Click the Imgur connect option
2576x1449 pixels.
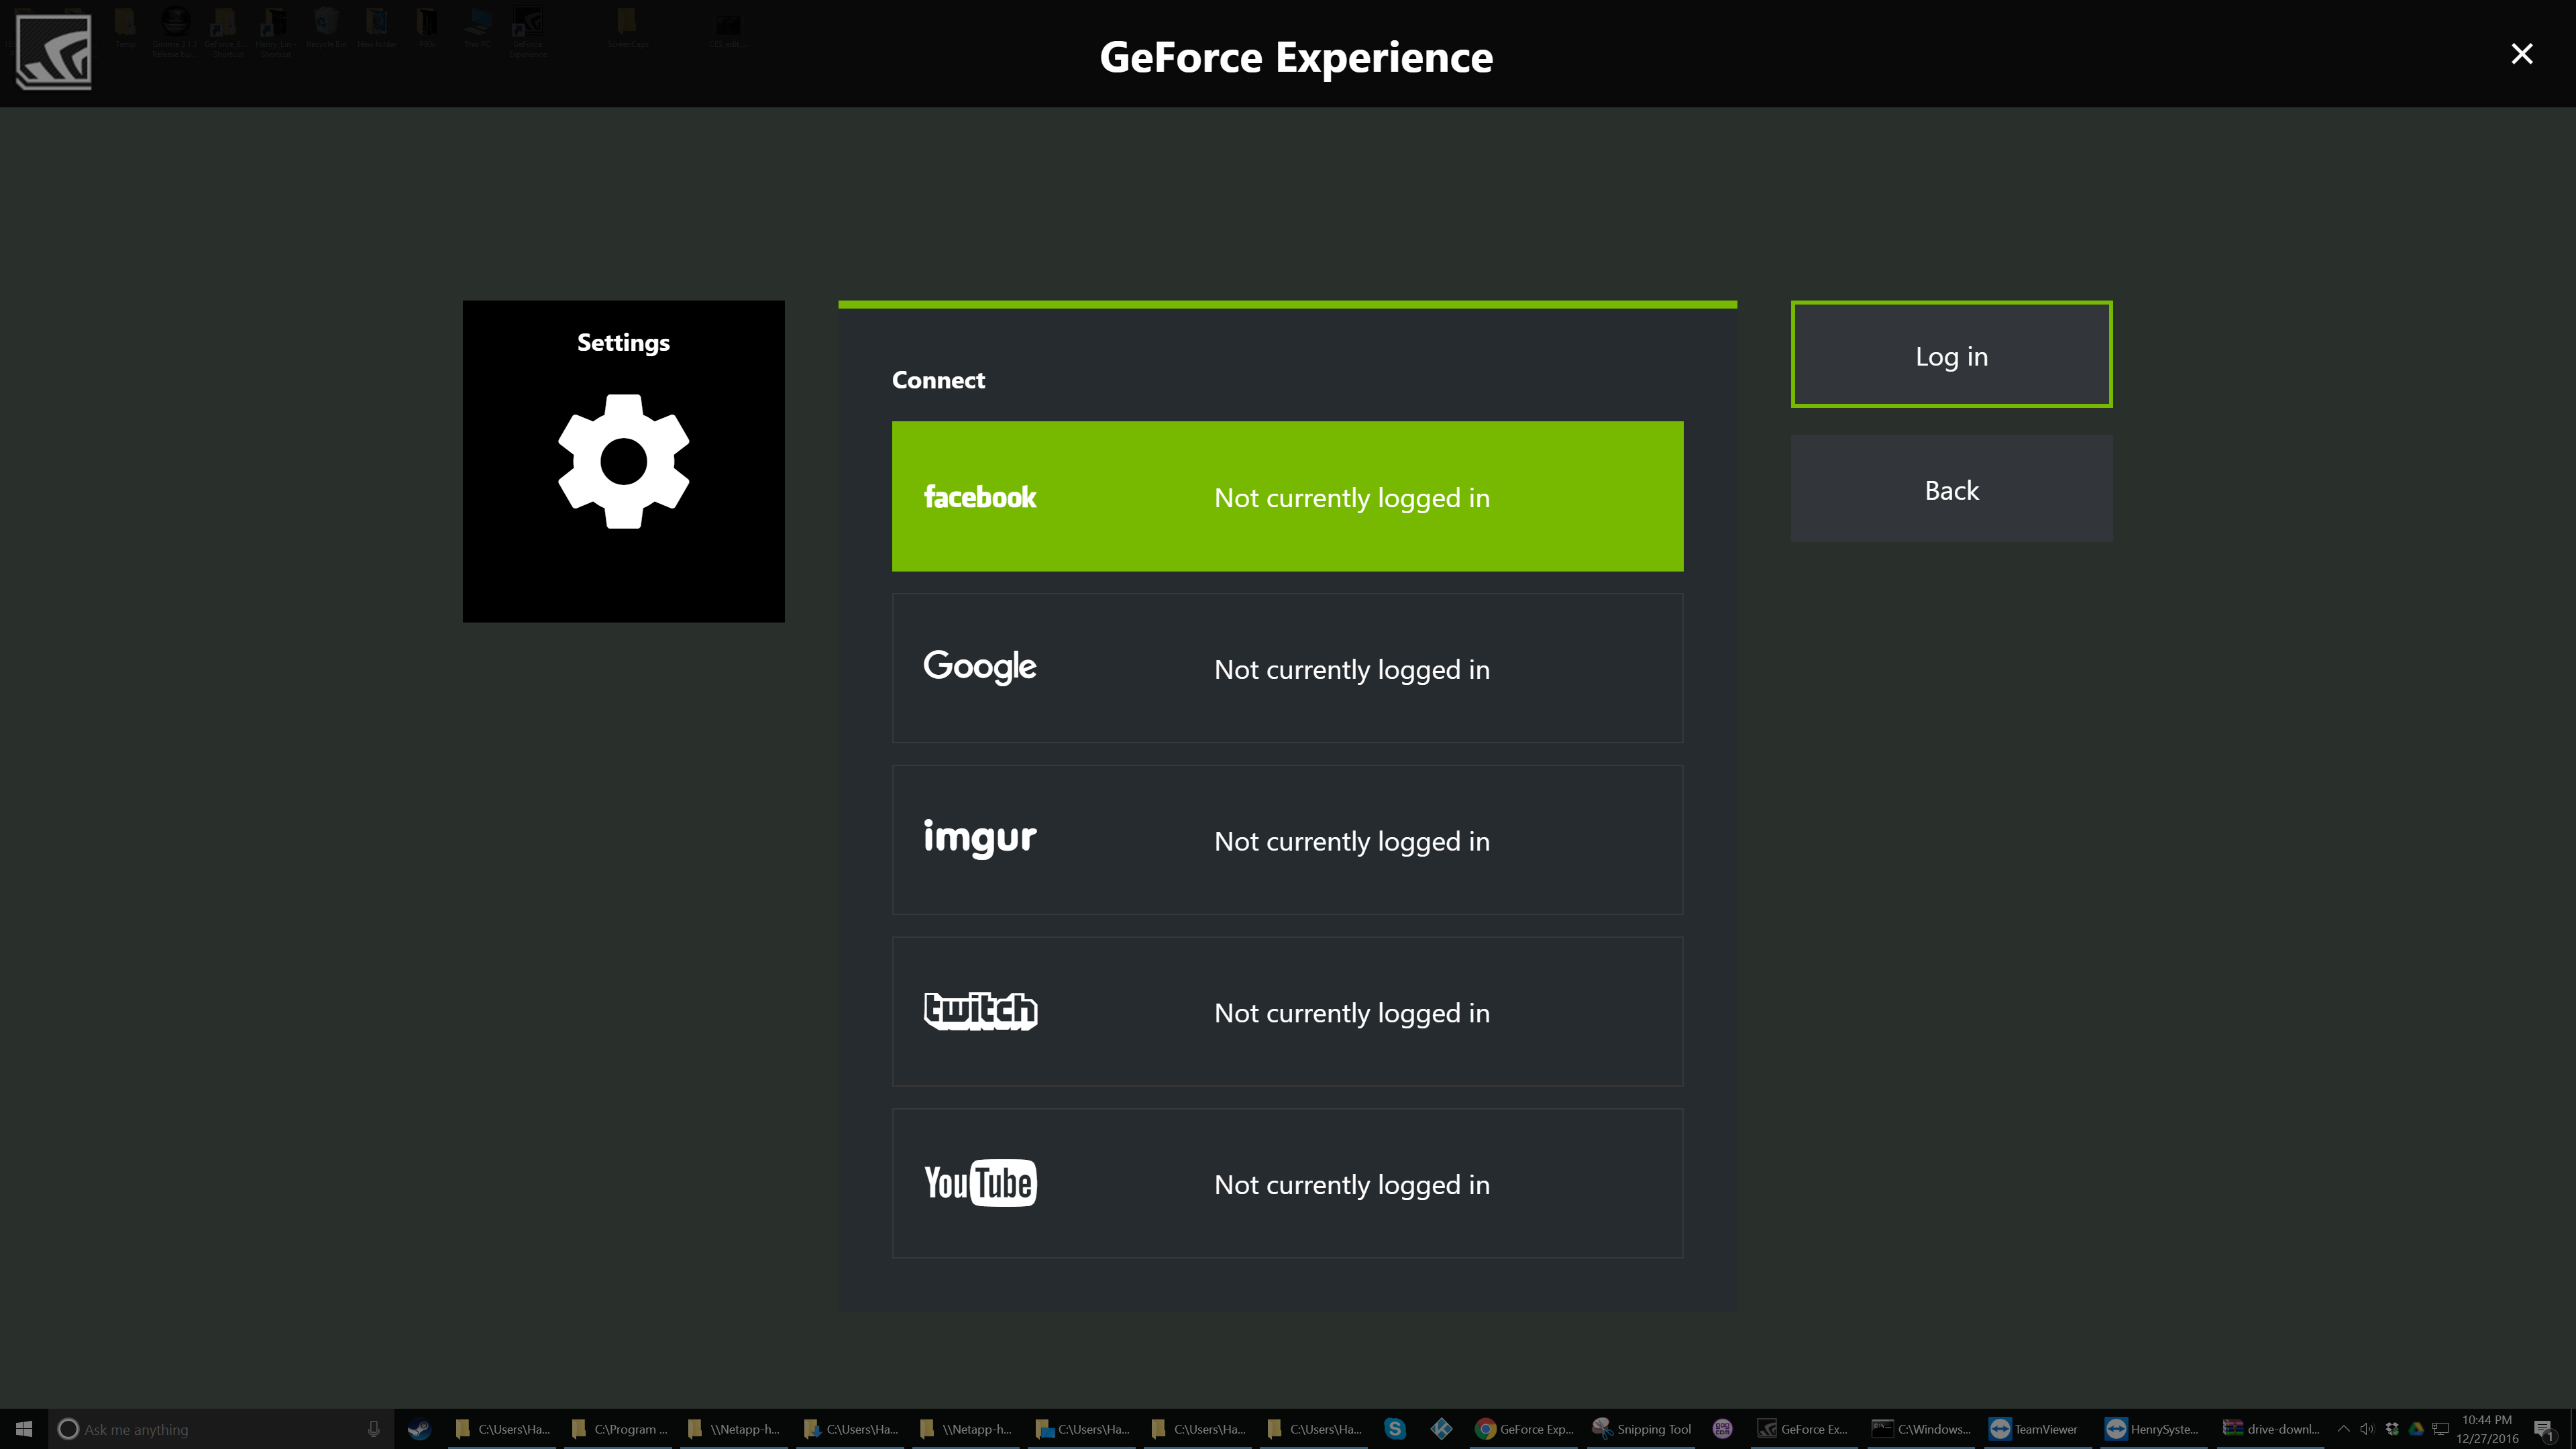point(1286,839)
